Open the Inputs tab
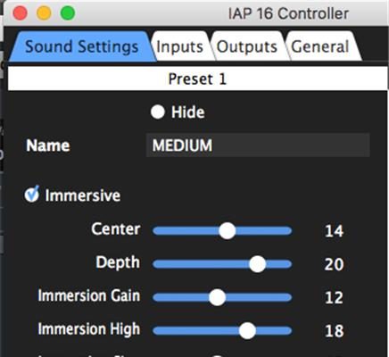389x357 pixels. pos(179,46)
